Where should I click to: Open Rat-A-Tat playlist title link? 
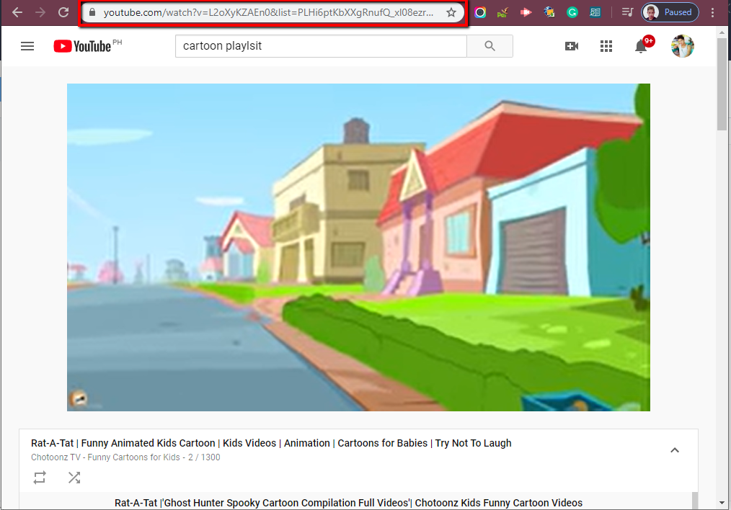coord(271,443)
